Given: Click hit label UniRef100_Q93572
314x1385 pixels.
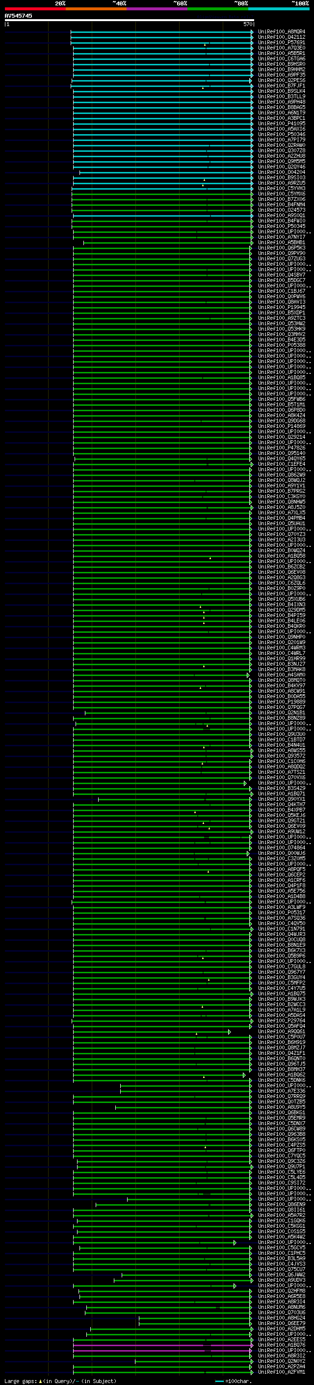Looking at the screenshot, I should click(281, 756).
